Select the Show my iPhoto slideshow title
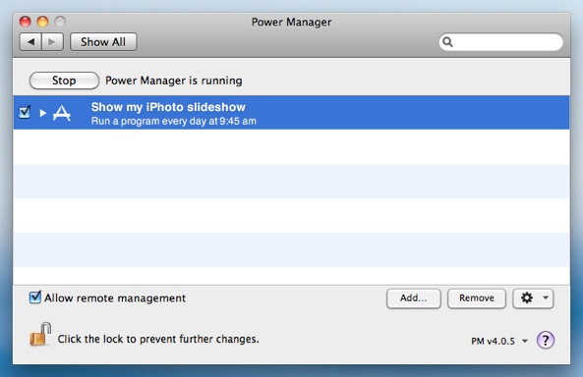 click(168, 107)
